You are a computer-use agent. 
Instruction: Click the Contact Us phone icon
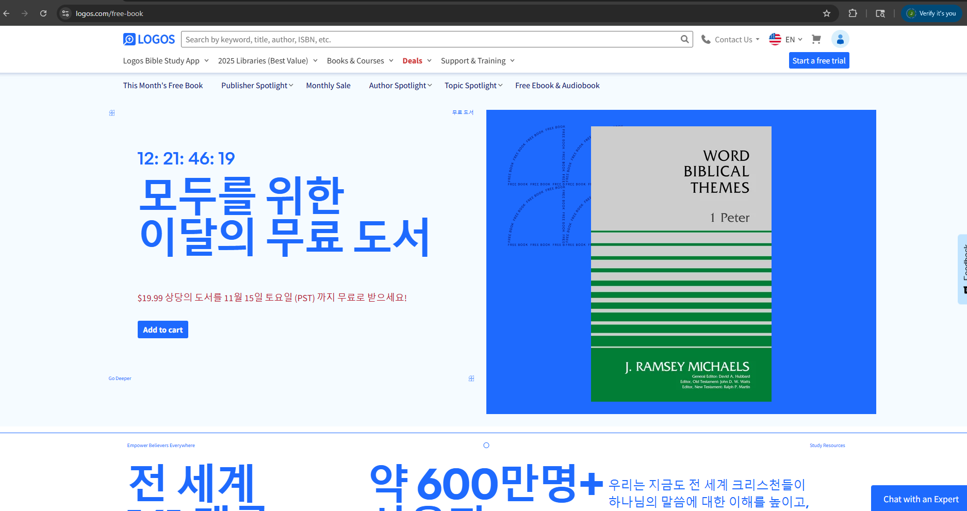(706, 40)
